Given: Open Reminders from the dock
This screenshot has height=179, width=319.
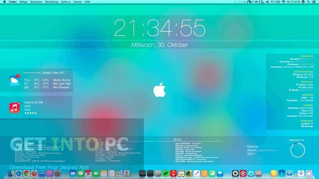Looking at the screenshot, I should [x=111, y=173].
